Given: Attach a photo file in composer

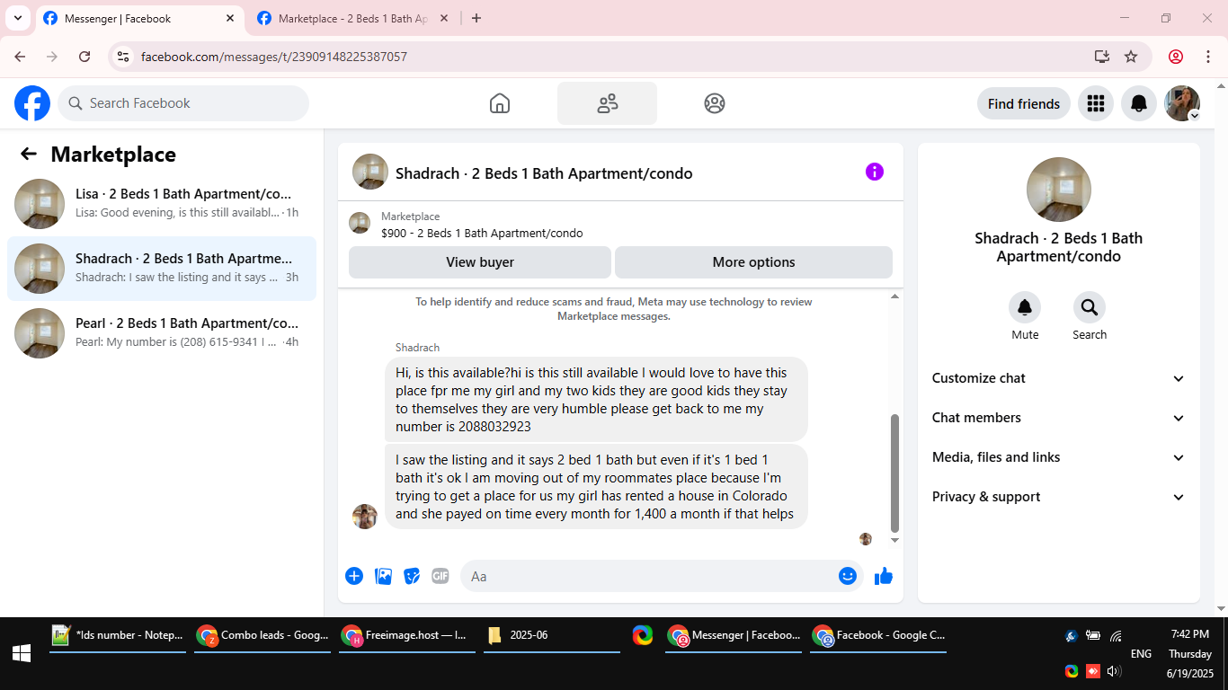Looking at the screenshot, I should point(384,576).
